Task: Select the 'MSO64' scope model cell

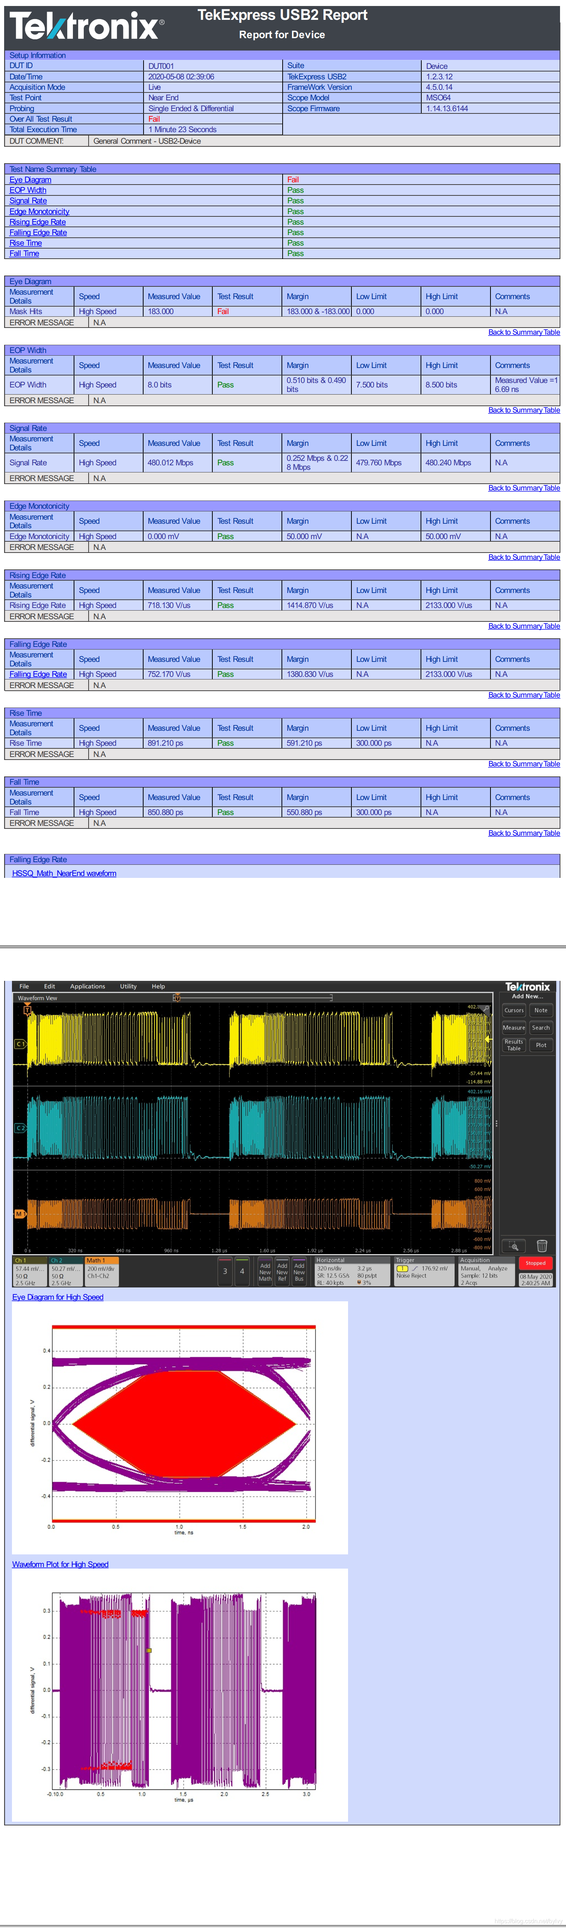Action: (x=490, y=98)
